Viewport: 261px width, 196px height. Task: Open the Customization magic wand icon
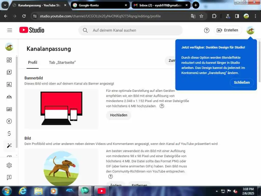point(9,145)
